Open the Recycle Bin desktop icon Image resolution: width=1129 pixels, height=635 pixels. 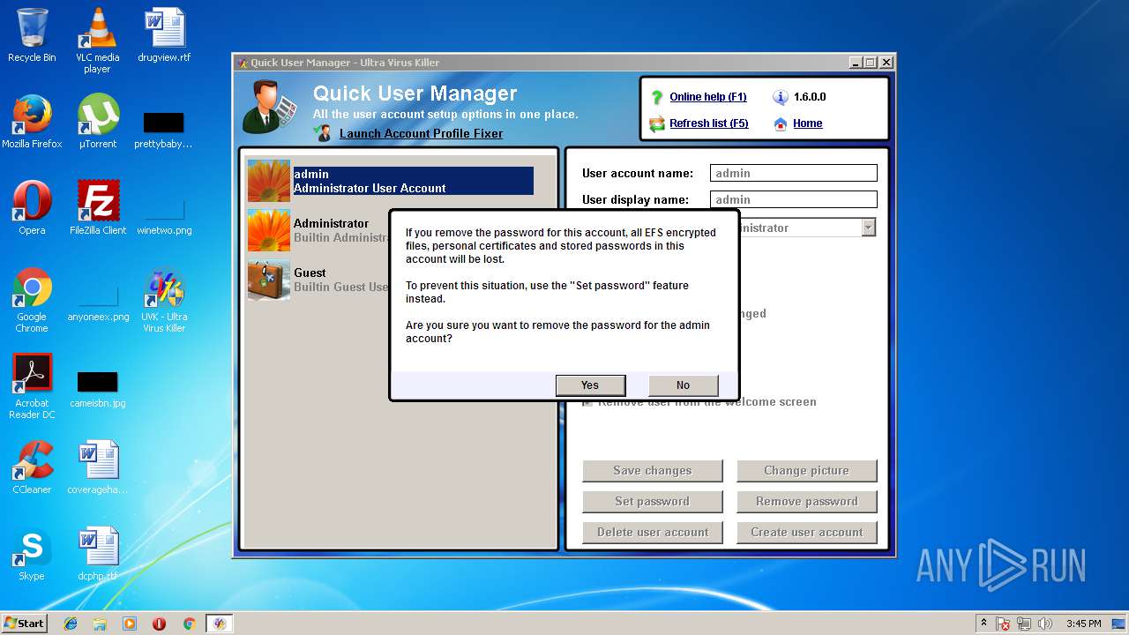[x=32, y=35]
